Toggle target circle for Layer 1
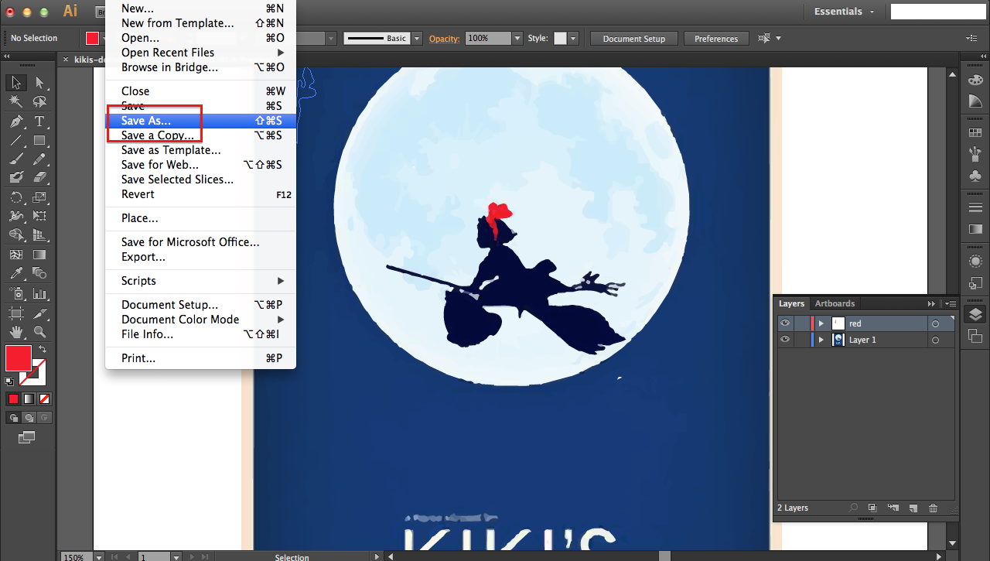The height and width of the screenshot is (561, 990). 935,340
